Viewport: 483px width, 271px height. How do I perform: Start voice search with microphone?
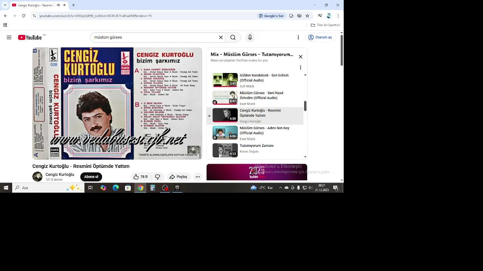[x=250, y=37]
